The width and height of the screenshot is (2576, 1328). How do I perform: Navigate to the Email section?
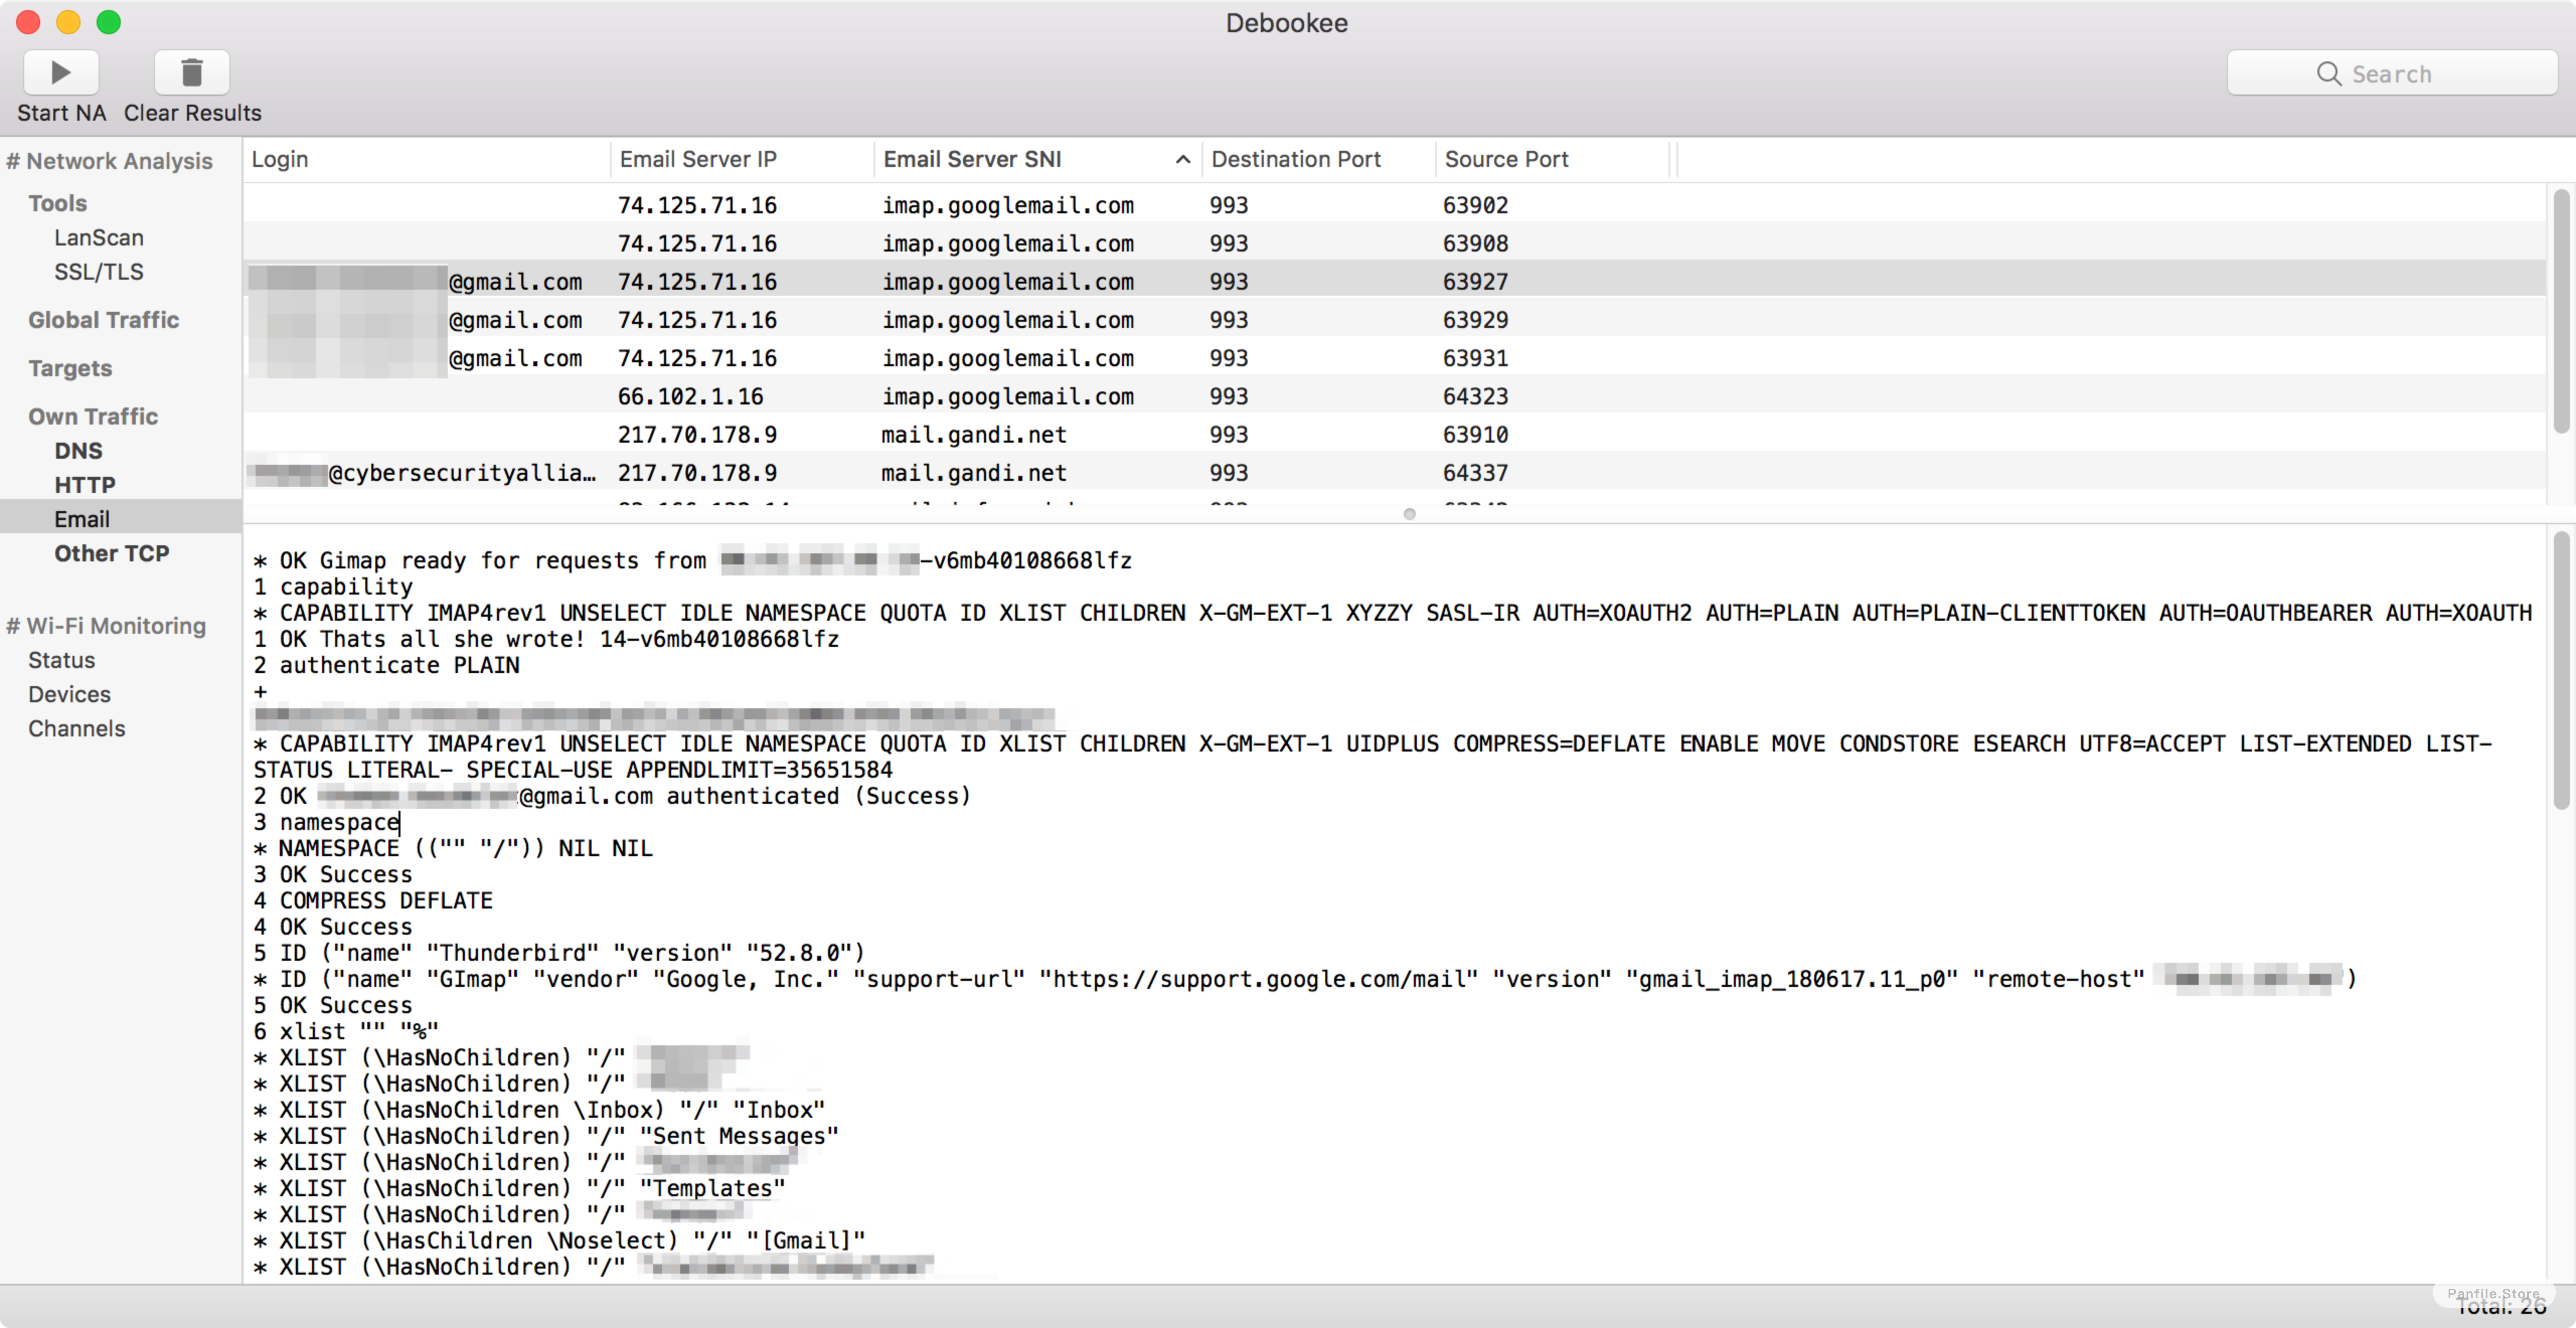point(79,517)
